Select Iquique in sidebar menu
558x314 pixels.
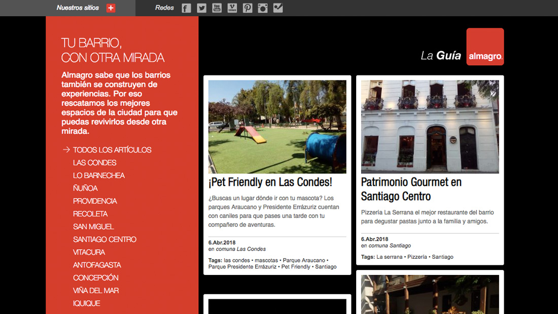[86, 303]
